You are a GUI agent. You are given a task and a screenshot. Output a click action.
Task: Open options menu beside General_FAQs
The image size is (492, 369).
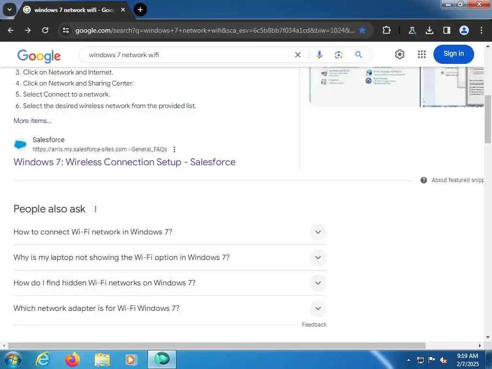[x=174, y=149]
